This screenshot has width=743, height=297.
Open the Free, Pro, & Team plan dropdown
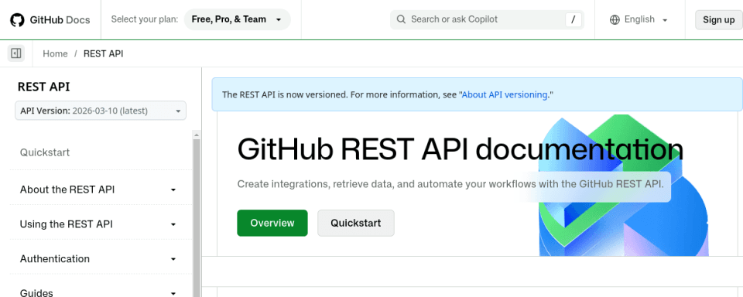click(237, 19)
